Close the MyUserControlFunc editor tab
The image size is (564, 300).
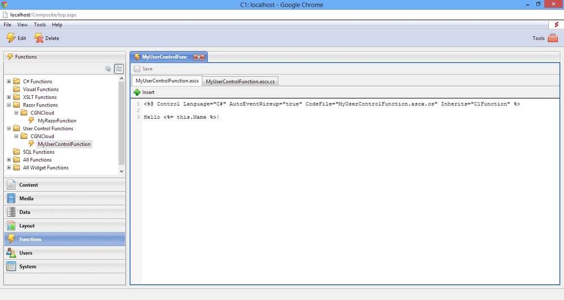point(199,57)
